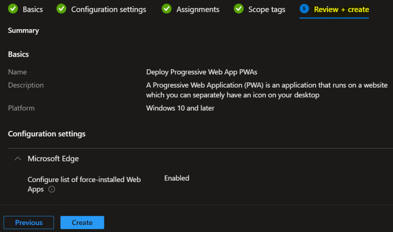Click 'Configure list of force-installed Web Apps' setting

coord(84,184)
